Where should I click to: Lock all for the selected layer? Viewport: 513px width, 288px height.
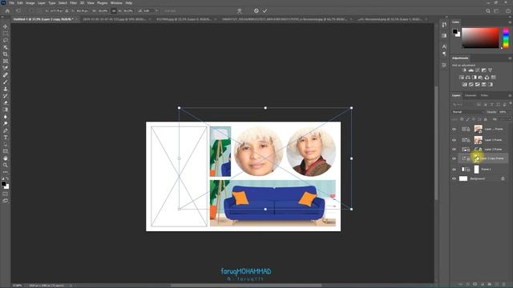[486, 119]
